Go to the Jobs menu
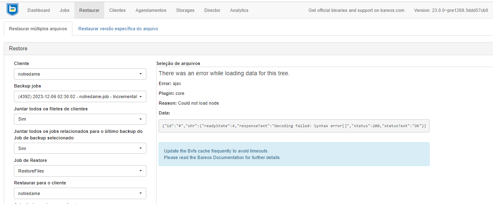493x204 pixels. pos(65,10)
